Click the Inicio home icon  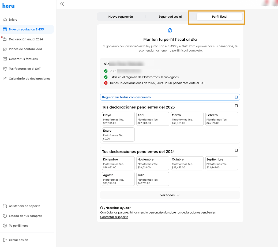coord(5,20)
